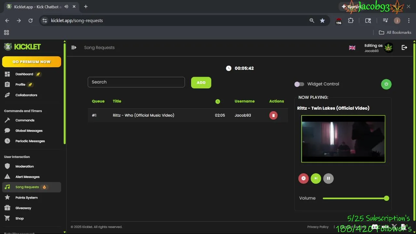Open Collaborators in the sidebar

[x=26, y=95]
